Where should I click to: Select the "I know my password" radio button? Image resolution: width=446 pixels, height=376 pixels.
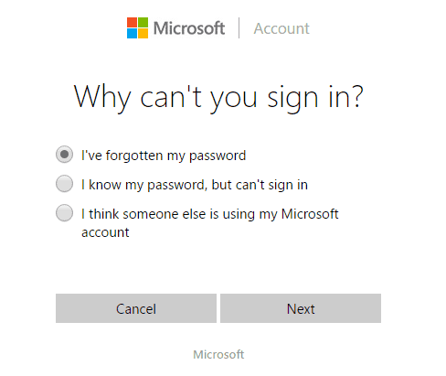[x=64, y=184]
